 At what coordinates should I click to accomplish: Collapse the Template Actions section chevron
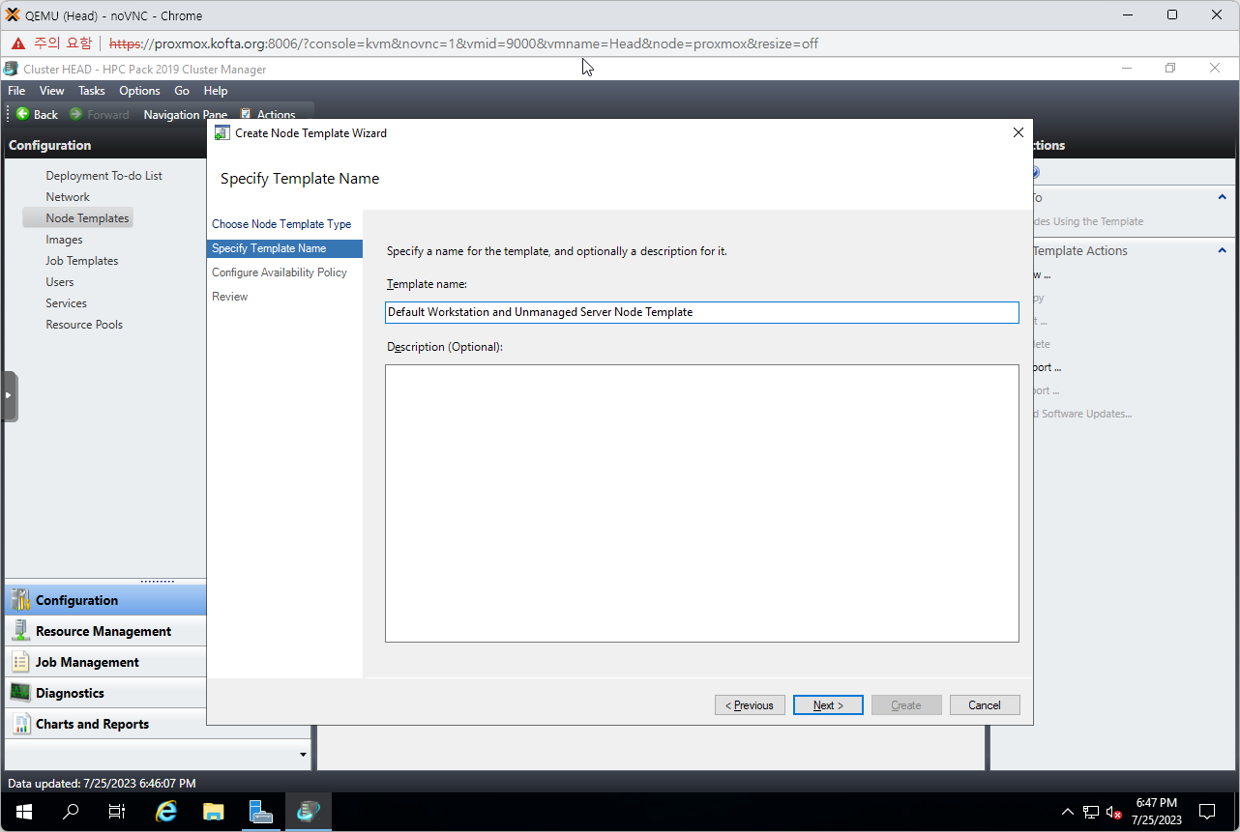pos(1222,250)
